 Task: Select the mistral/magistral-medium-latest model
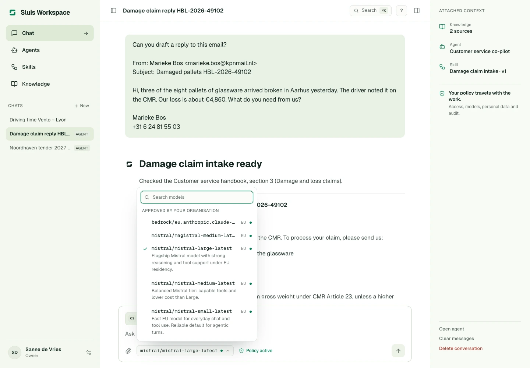point(197,236)
